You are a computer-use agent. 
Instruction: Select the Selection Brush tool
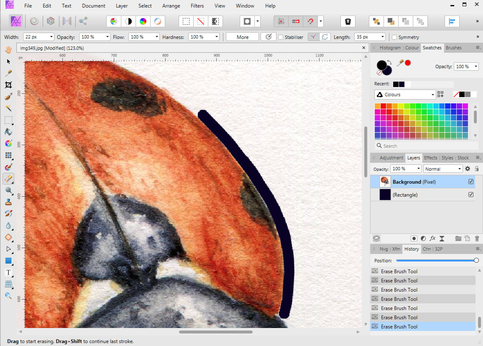point(8,97)
